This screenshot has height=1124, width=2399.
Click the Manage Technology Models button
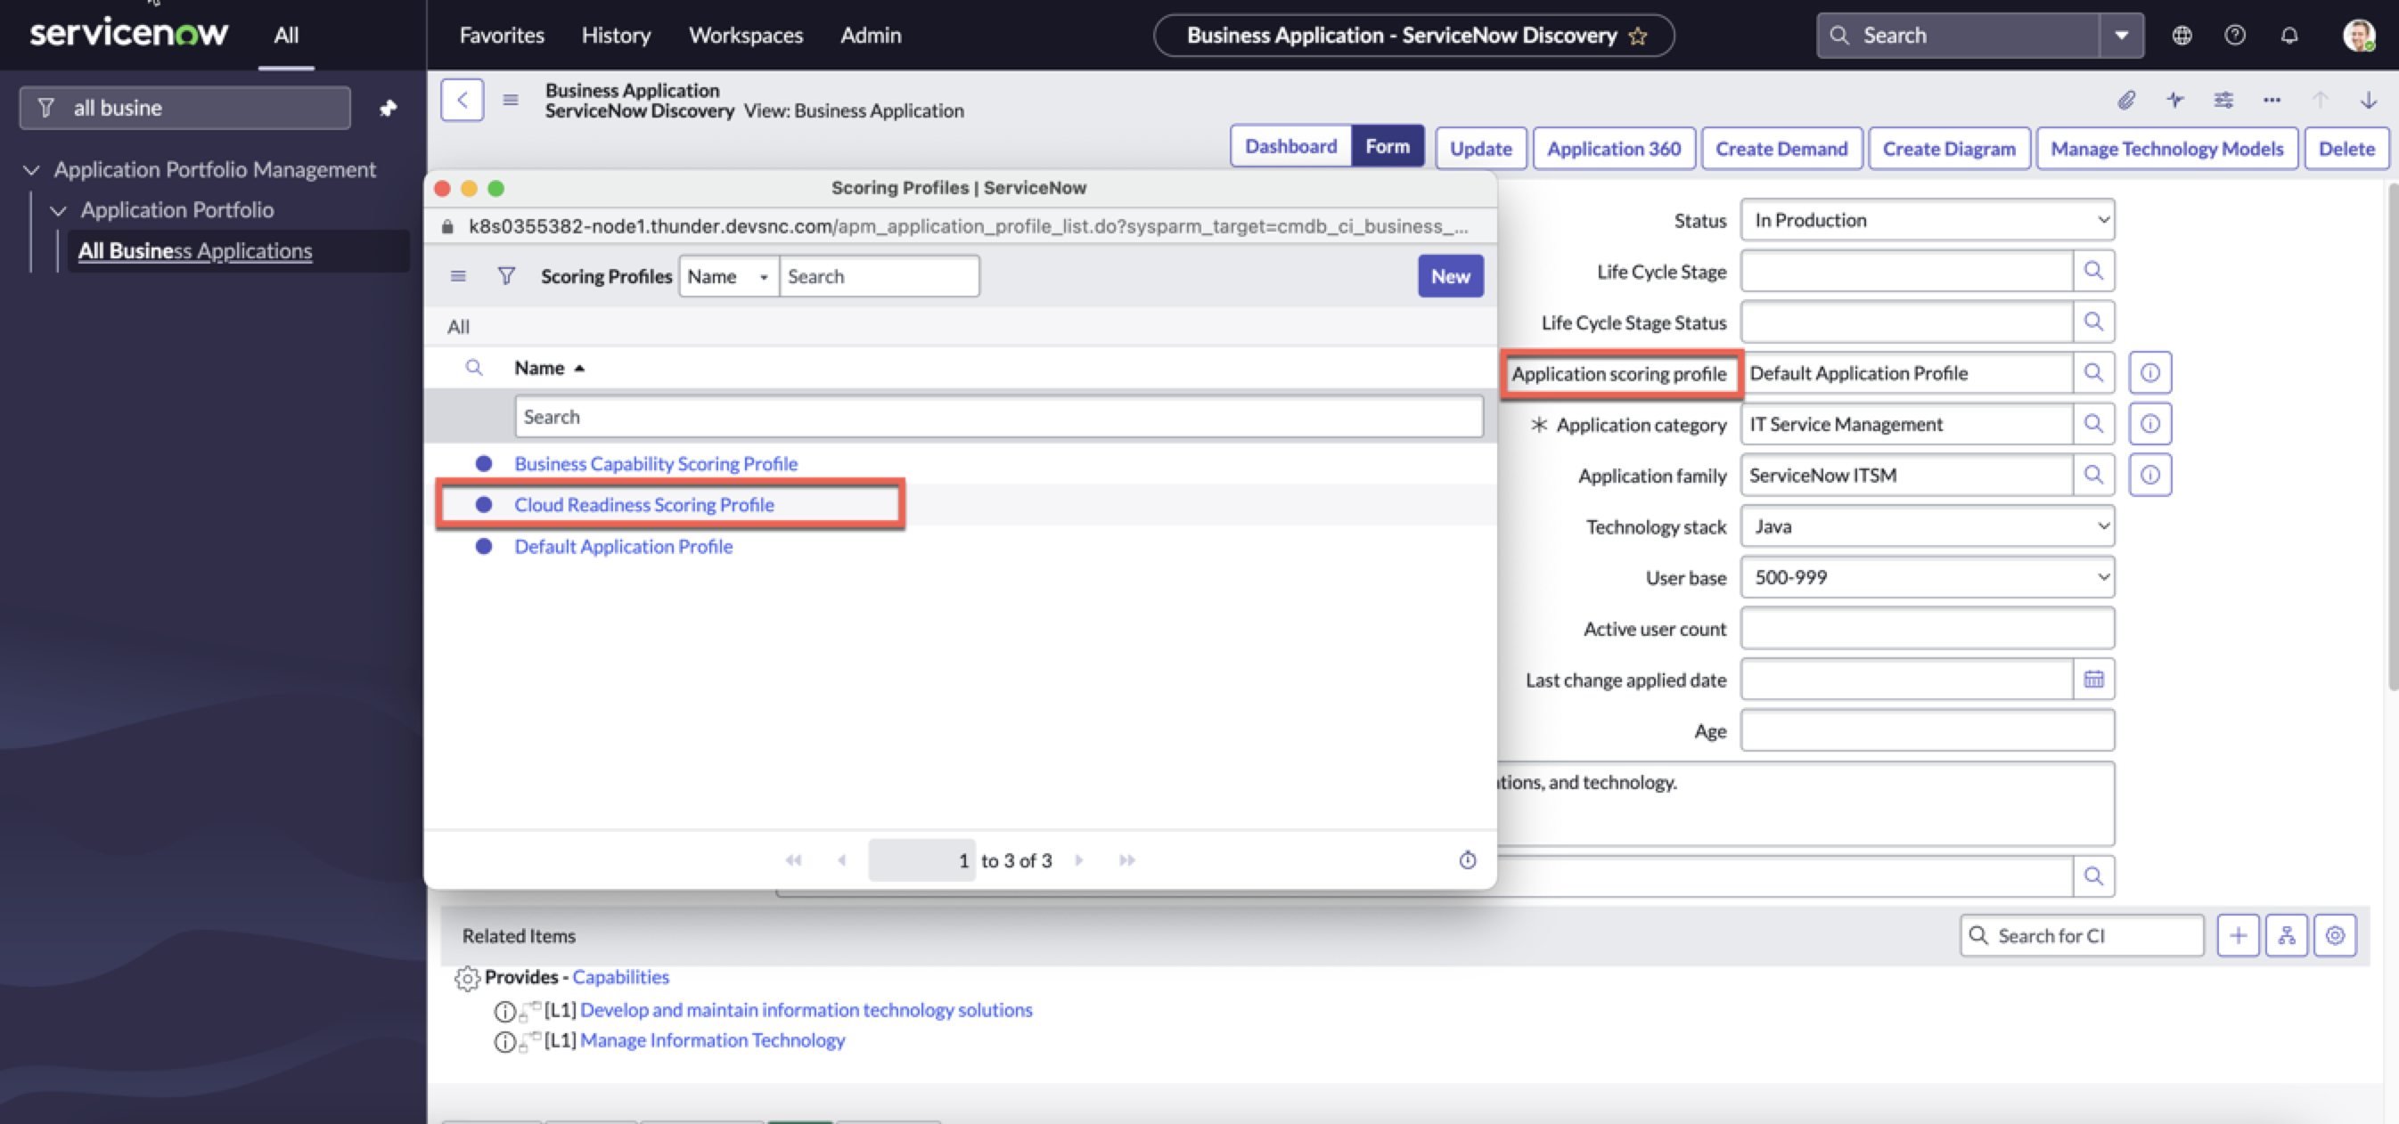[2166, 149]
